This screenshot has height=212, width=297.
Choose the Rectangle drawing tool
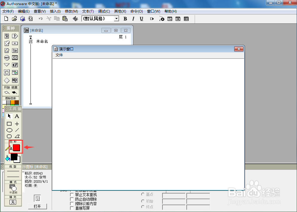(x=9, y=124)
